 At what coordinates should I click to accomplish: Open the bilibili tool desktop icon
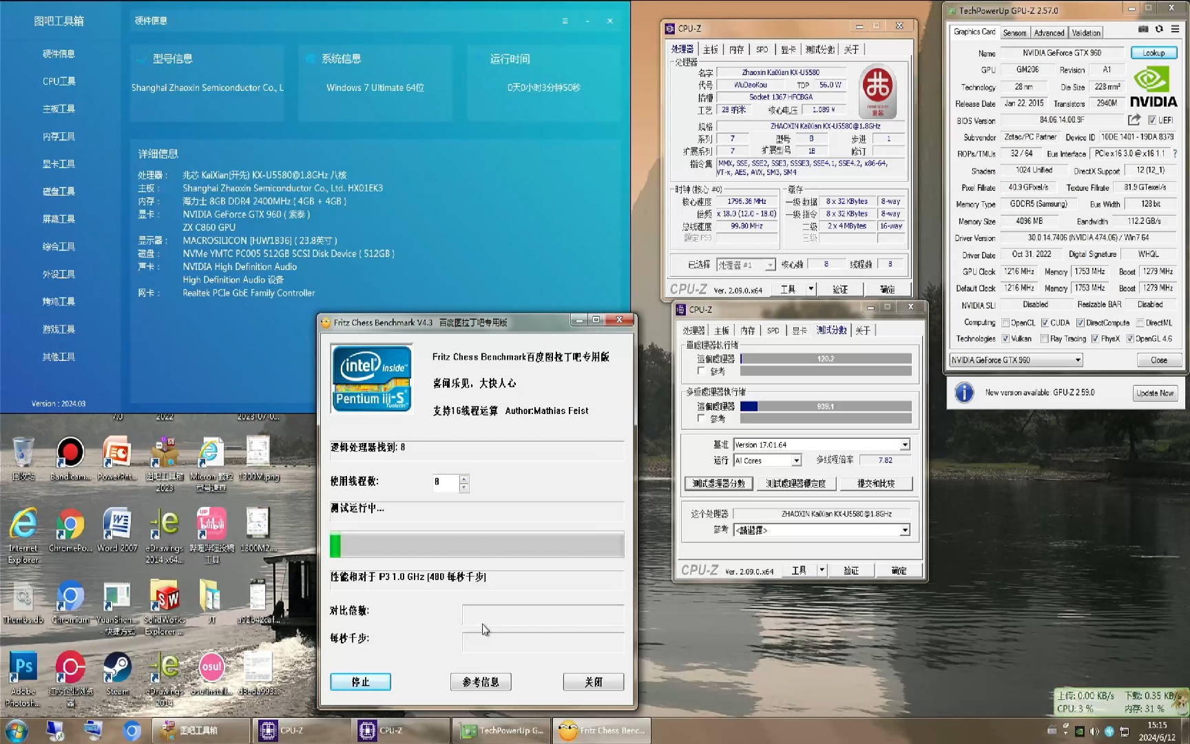[211, 535]
